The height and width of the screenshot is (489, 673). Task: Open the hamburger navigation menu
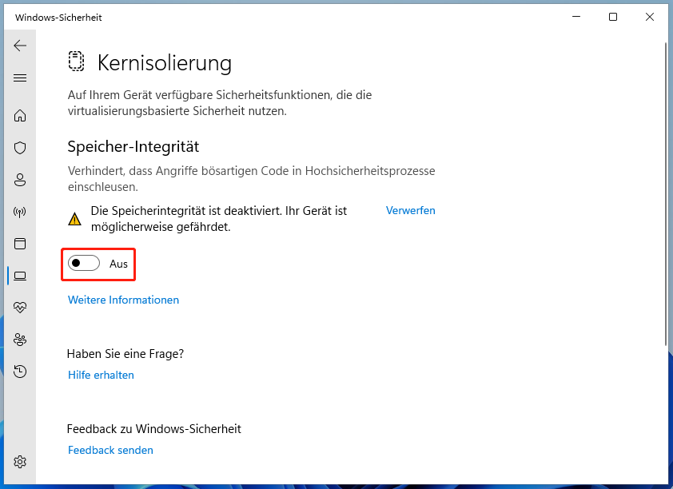20,78
